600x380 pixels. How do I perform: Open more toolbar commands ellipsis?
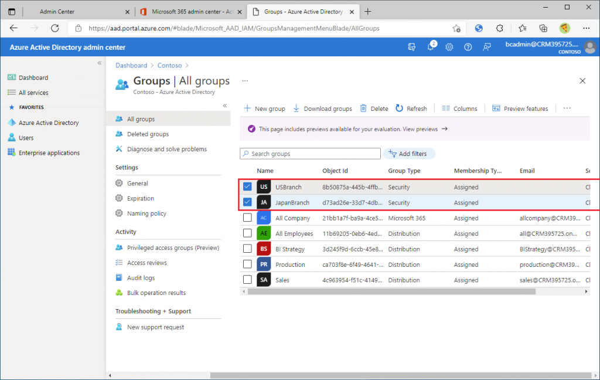click(x=567, y=108)
